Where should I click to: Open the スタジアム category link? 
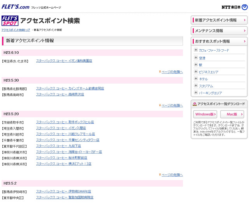tap(206, 86)
